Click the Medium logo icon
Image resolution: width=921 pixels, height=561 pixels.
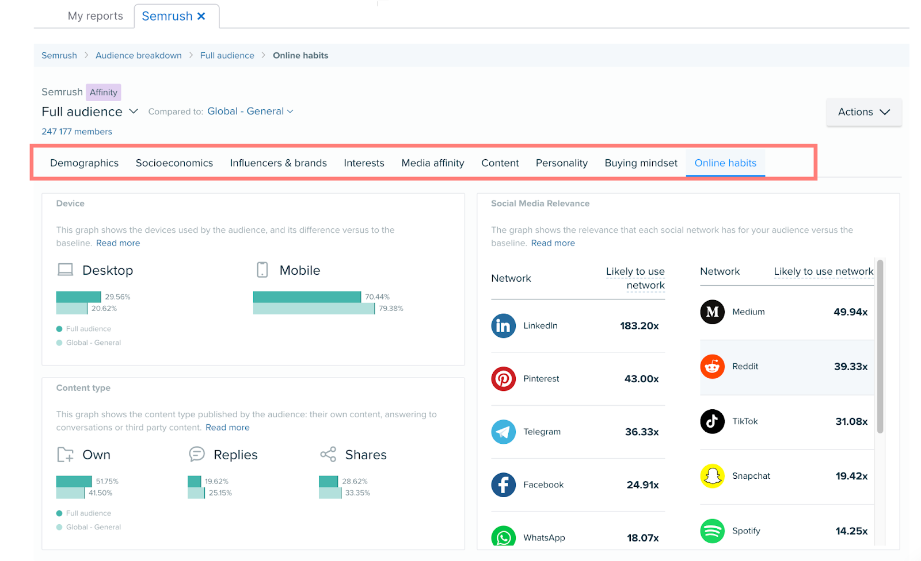click(712, 312)
